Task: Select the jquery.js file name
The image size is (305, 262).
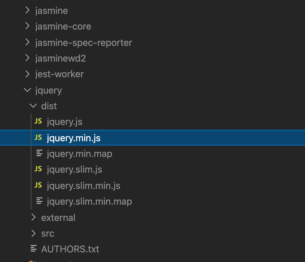Action: (65, 122)
